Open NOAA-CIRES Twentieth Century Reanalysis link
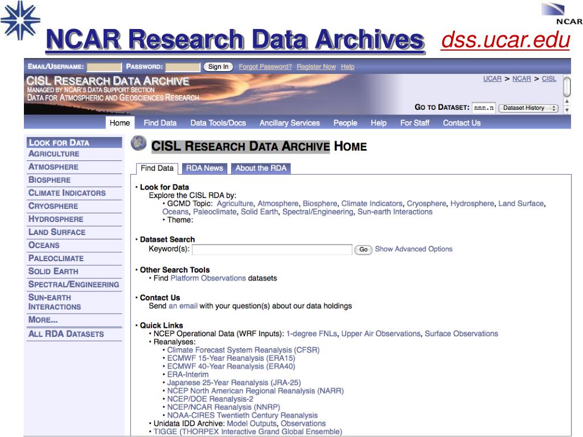 click(243, 415)
